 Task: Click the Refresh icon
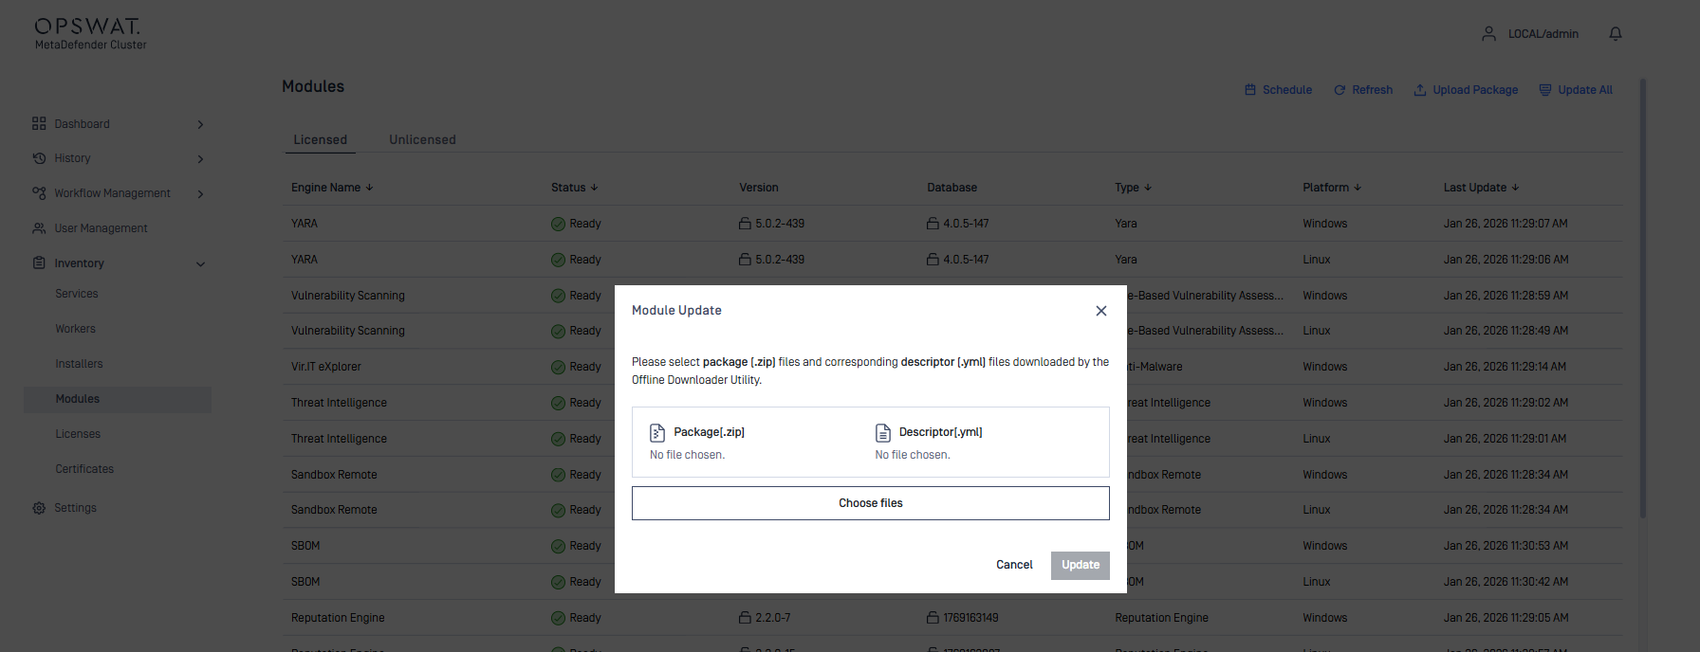point(1340,90)
